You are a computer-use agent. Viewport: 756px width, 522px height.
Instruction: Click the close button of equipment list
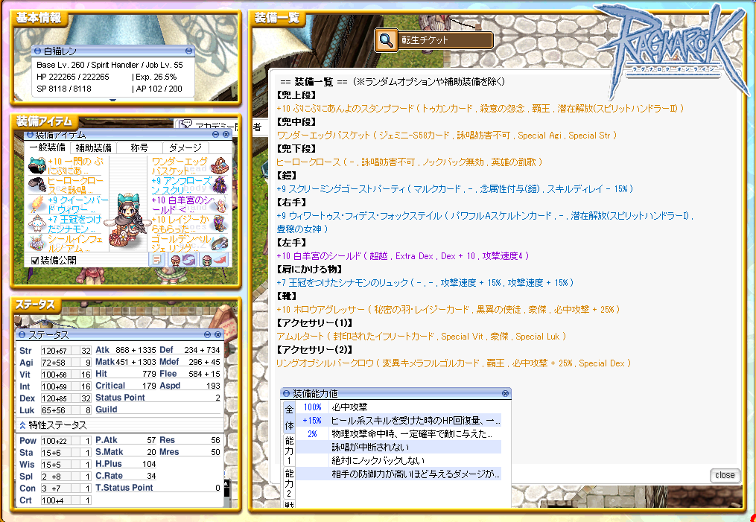pyautogui.click(x=724, y=475)
